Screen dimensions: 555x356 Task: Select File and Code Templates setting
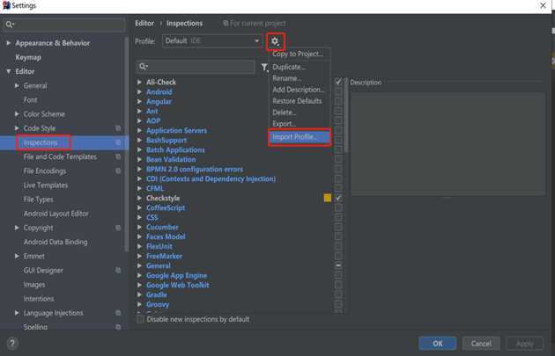click(x=60, y=156)
